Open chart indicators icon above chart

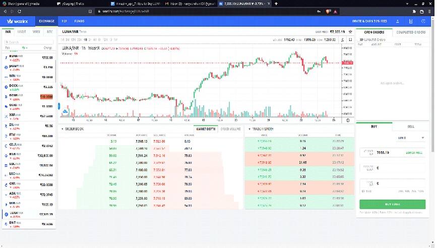coord(343,40)
